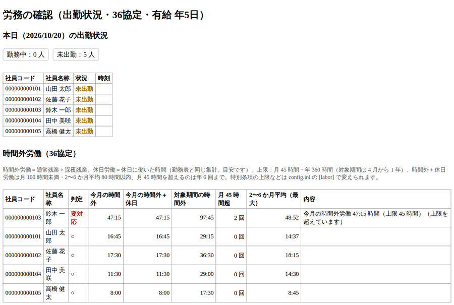This screenshot has width=454, height=305.
Task: Click the 今月の時間外労働 47:15 時間 warning text
Action: 375,218
